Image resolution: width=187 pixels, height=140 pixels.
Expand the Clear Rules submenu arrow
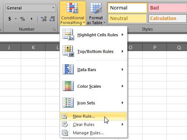(123, 124)
